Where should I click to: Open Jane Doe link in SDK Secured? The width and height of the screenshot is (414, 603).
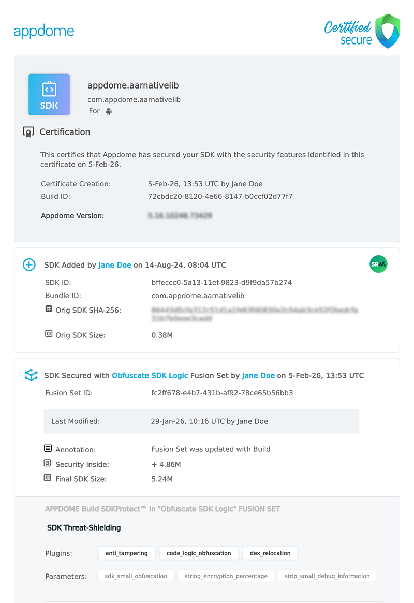point(258,375)
